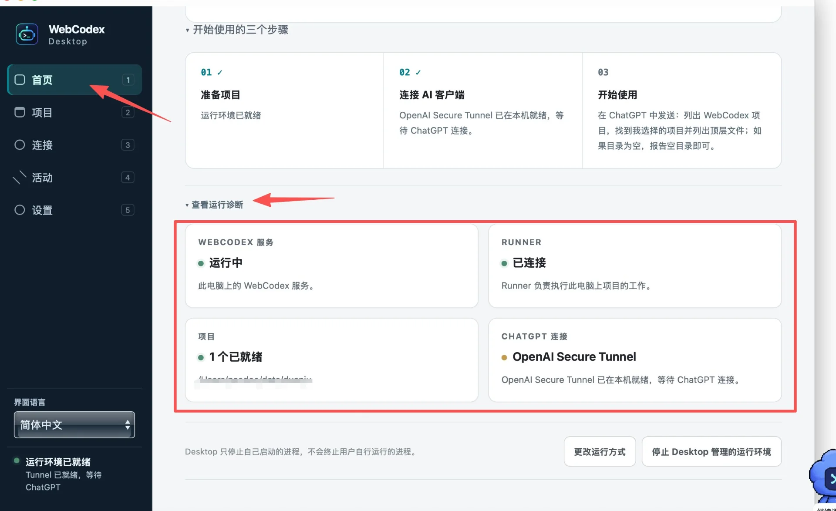
Task: Click shortcut badge 2 beside 项目
Action: click(128, 112)
